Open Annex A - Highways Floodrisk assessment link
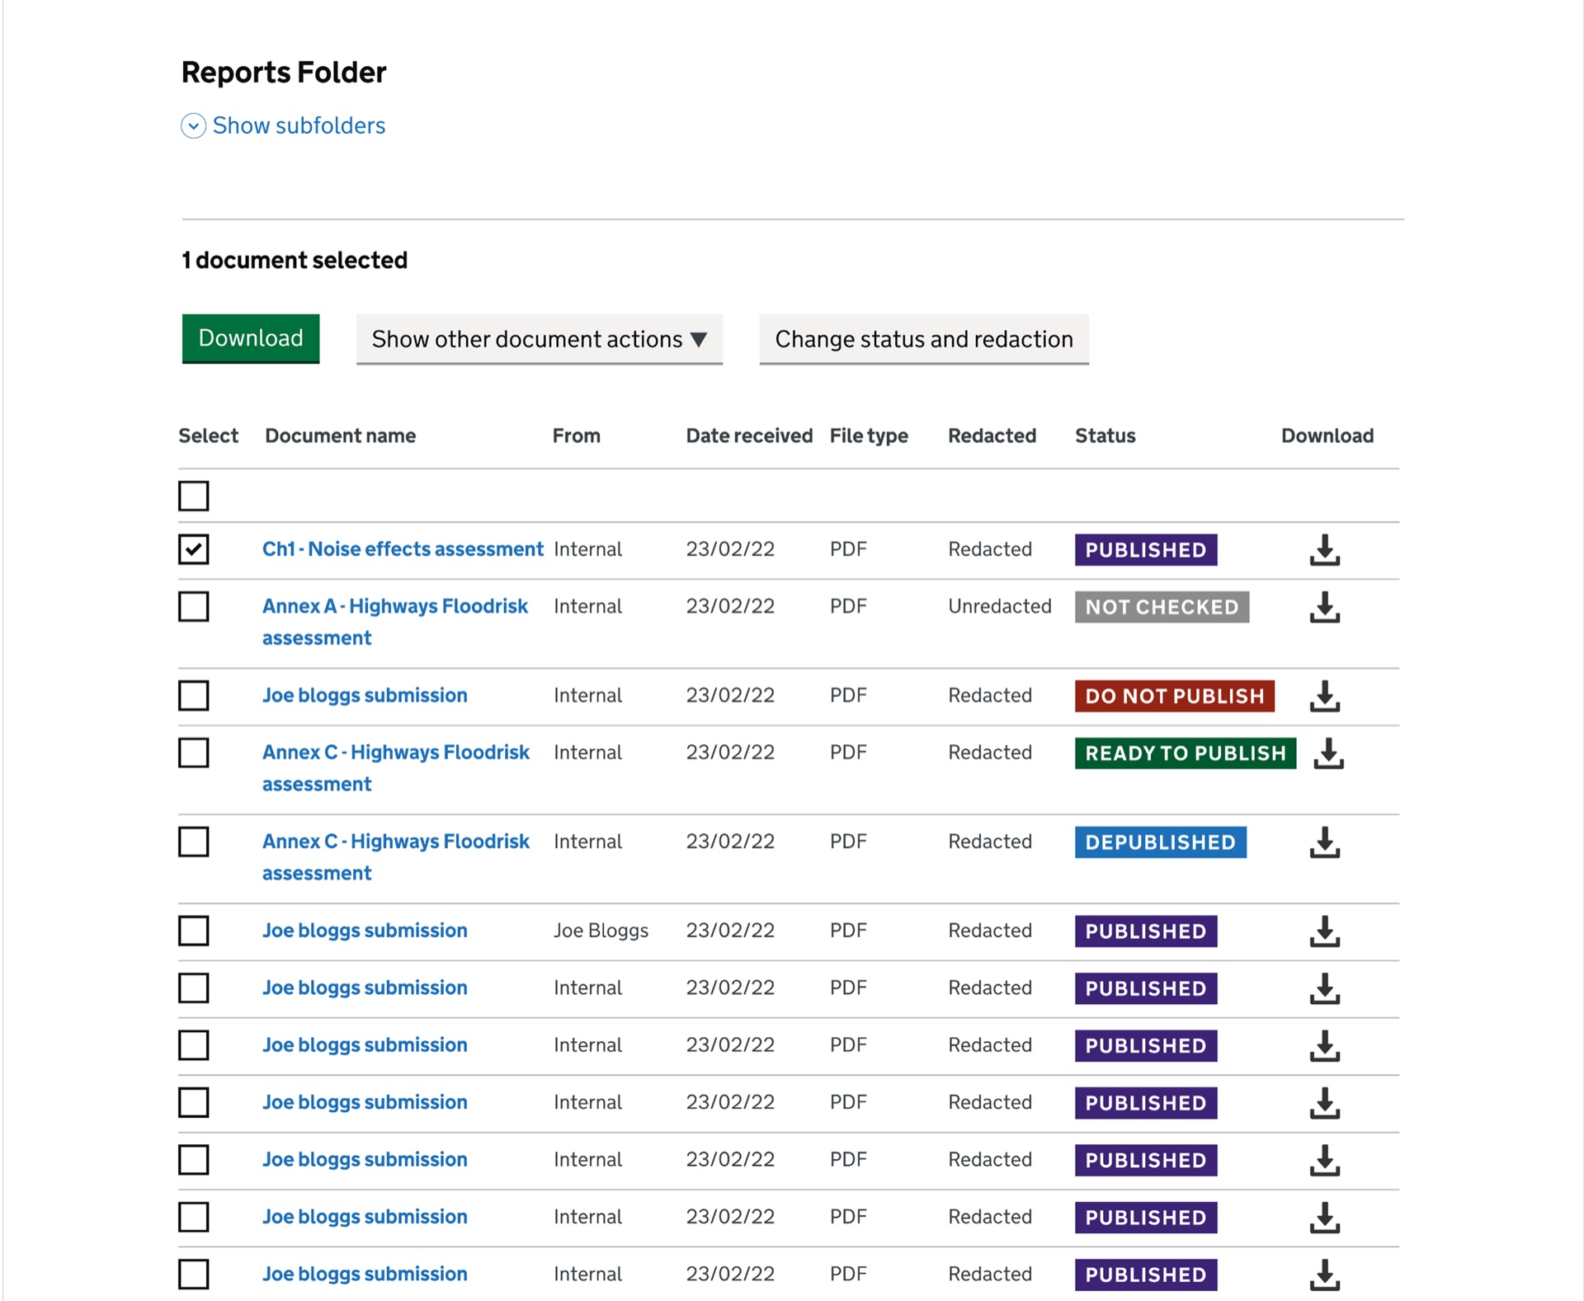The height and width of the screenshot is (1301, 1584). tap(395, 621)
